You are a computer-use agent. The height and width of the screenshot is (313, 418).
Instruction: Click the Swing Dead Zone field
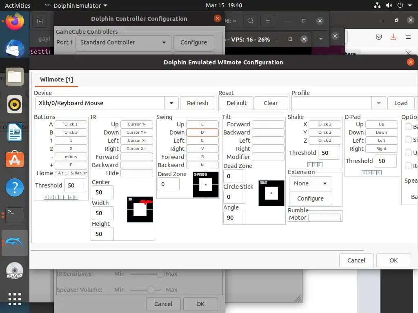[x=169, y=184]
